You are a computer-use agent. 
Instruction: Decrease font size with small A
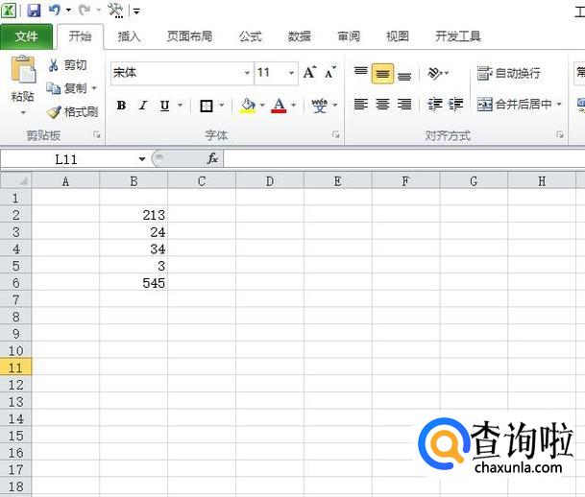[330, 72]
